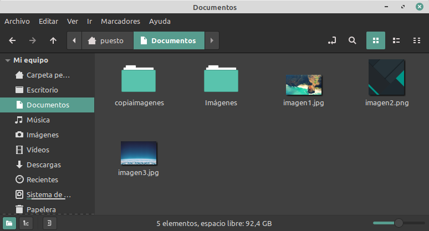The height and width of the screenshot is (231, 429).
Task: Show places in the sidebar
Action: (10, 223)
